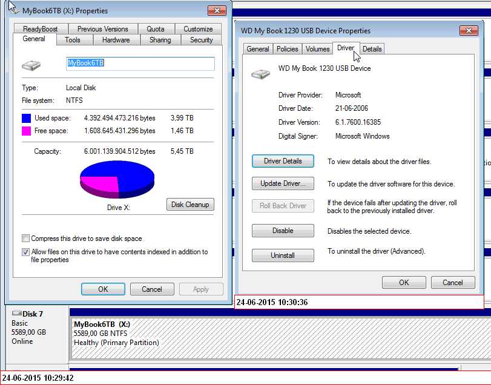Select the Disk 7 Basic label panel
491x385 pixels.
(37, 334)
